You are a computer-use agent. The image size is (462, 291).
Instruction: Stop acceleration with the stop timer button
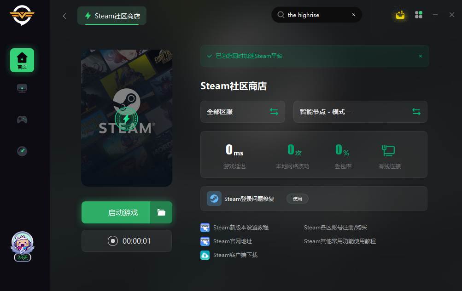click(112, 241)
